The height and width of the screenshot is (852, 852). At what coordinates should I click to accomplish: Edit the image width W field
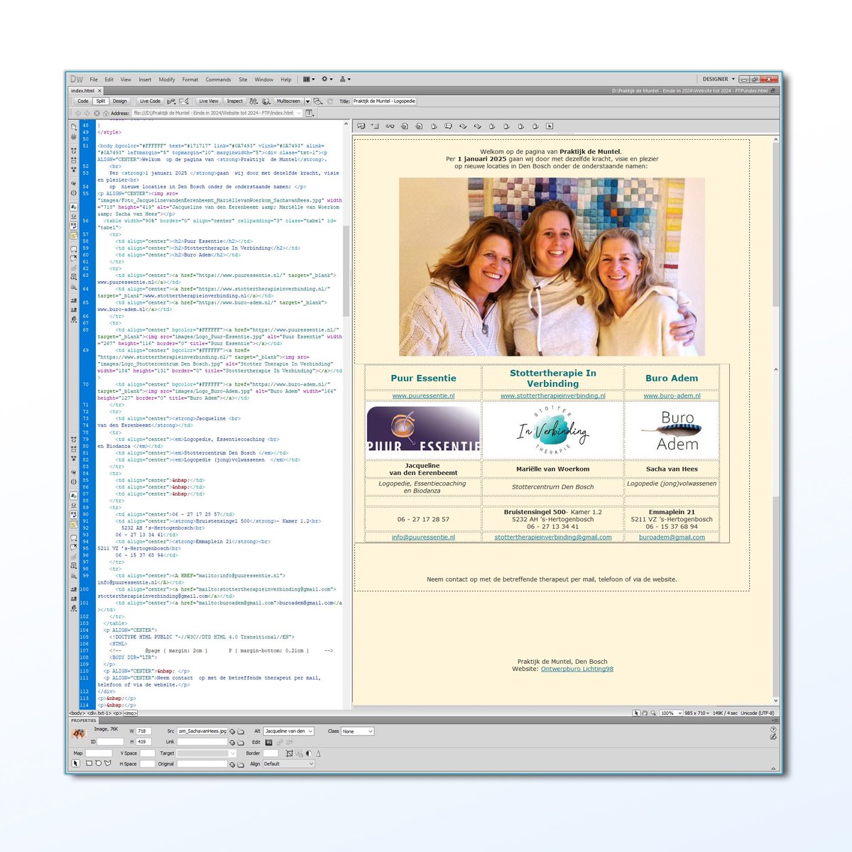tap(143, 731)
